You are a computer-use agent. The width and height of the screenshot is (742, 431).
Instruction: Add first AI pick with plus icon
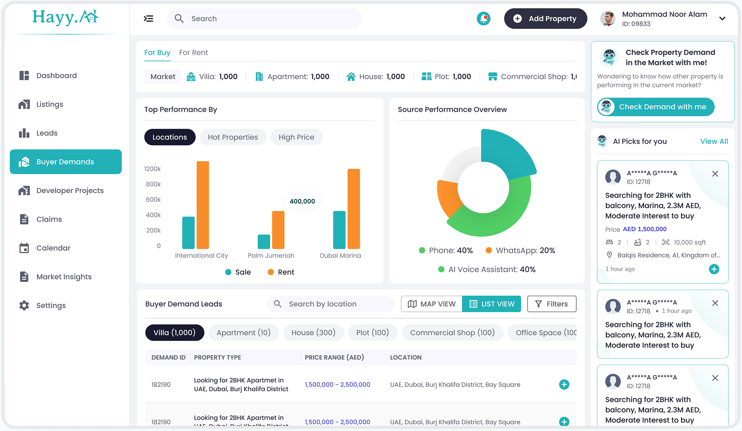click(x=714, y=269)
